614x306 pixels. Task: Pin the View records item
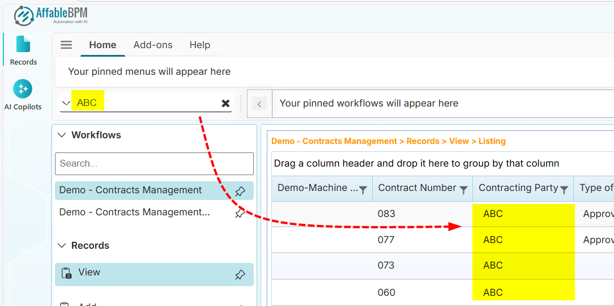coord(240,275)
